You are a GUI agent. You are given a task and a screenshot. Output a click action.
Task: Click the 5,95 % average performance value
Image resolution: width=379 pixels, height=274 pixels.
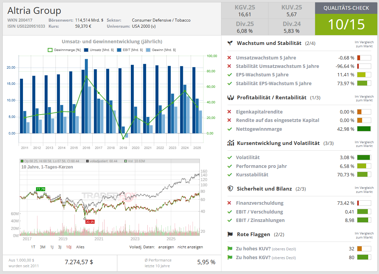[206, 262]
